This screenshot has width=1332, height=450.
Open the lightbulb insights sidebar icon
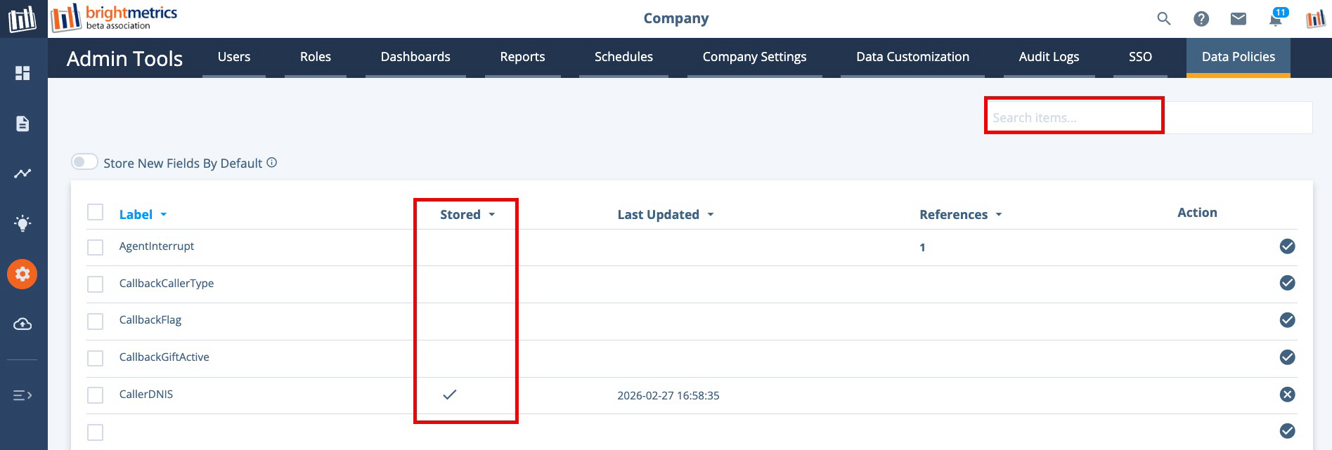coord(22,223)
